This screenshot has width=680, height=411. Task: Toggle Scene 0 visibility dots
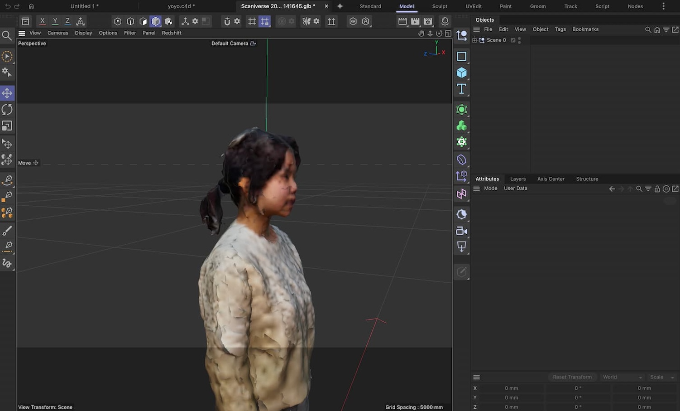(x=519, y=40)
